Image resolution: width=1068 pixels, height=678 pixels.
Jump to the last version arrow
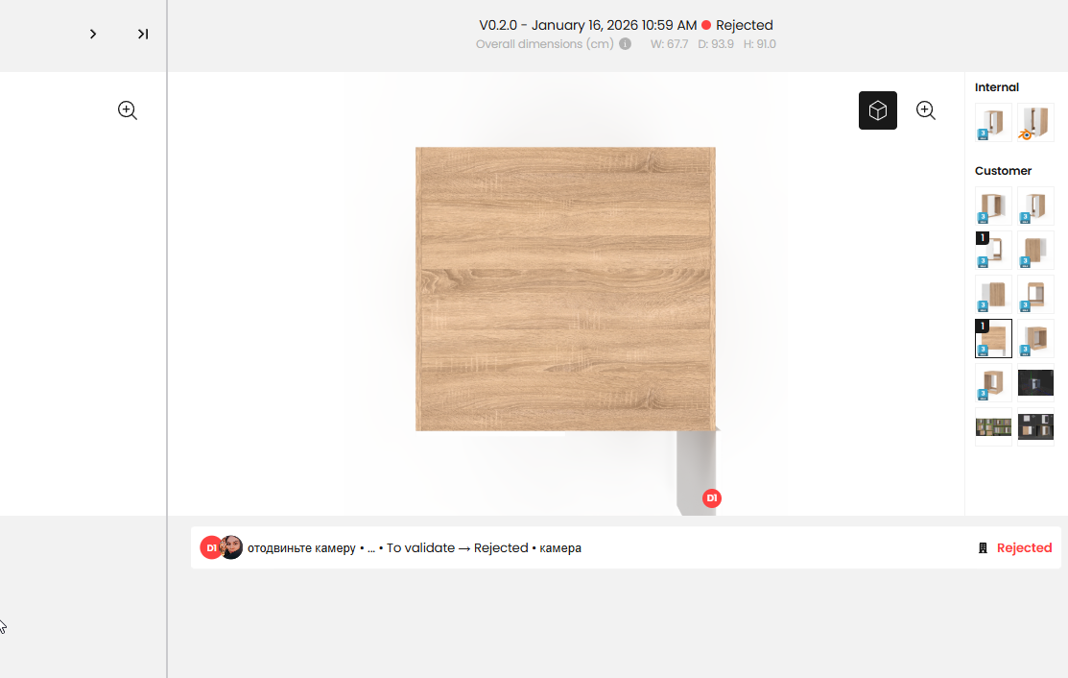pyautogui.click(x=143, y=34)
